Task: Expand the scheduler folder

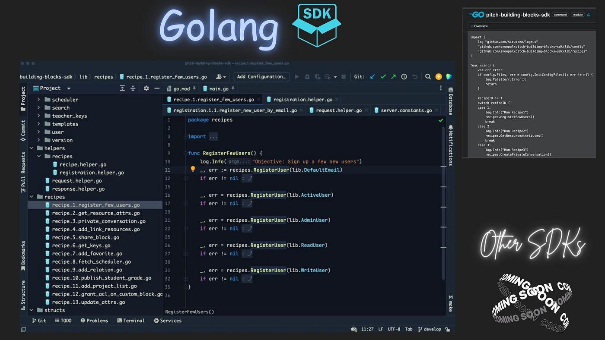Action: (x=38, y=100)
